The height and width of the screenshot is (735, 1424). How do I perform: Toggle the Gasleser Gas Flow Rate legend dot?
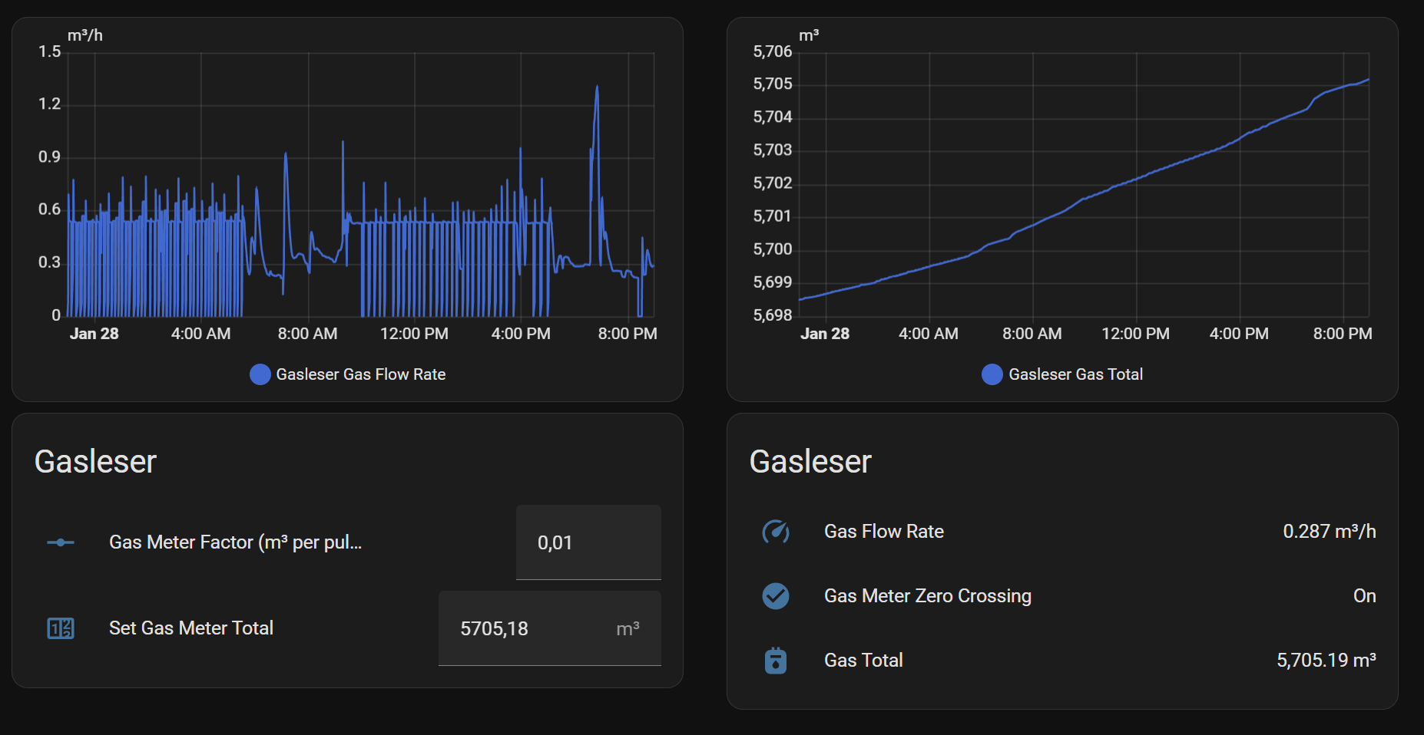coord(260,374)
